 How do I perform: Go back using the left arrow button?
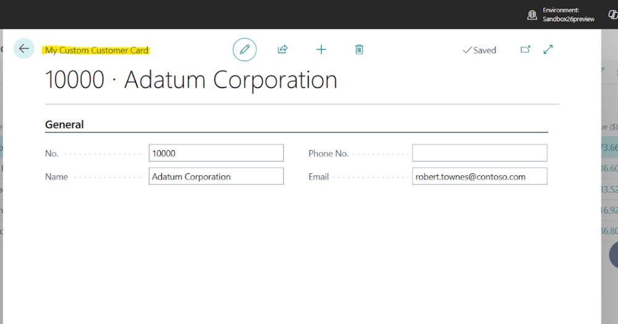pos(24,48)
